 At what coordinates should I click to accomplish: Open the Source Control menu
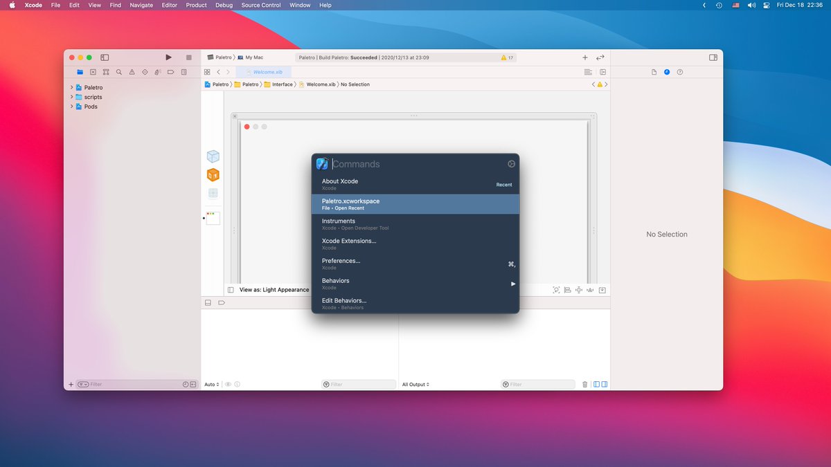tap(261, 5)
